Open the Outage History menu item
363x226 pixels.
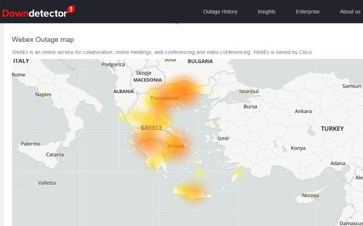220,12
